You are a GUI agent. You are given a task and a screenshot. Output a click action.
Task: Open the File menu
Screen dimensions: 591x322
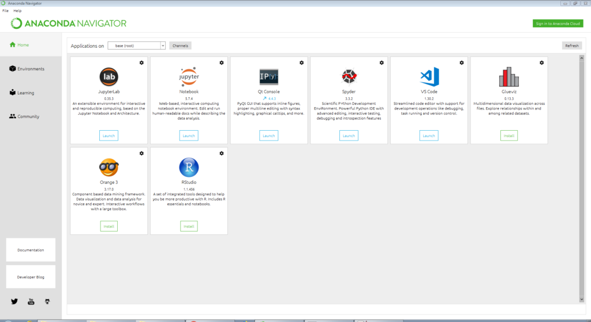coord(5,10)
